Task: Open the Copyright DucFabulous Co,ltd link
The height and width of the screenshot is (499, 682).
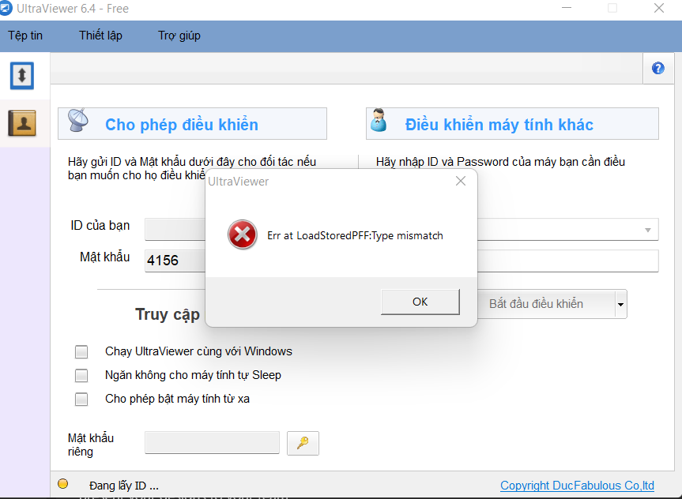Action: coord(577,486)
